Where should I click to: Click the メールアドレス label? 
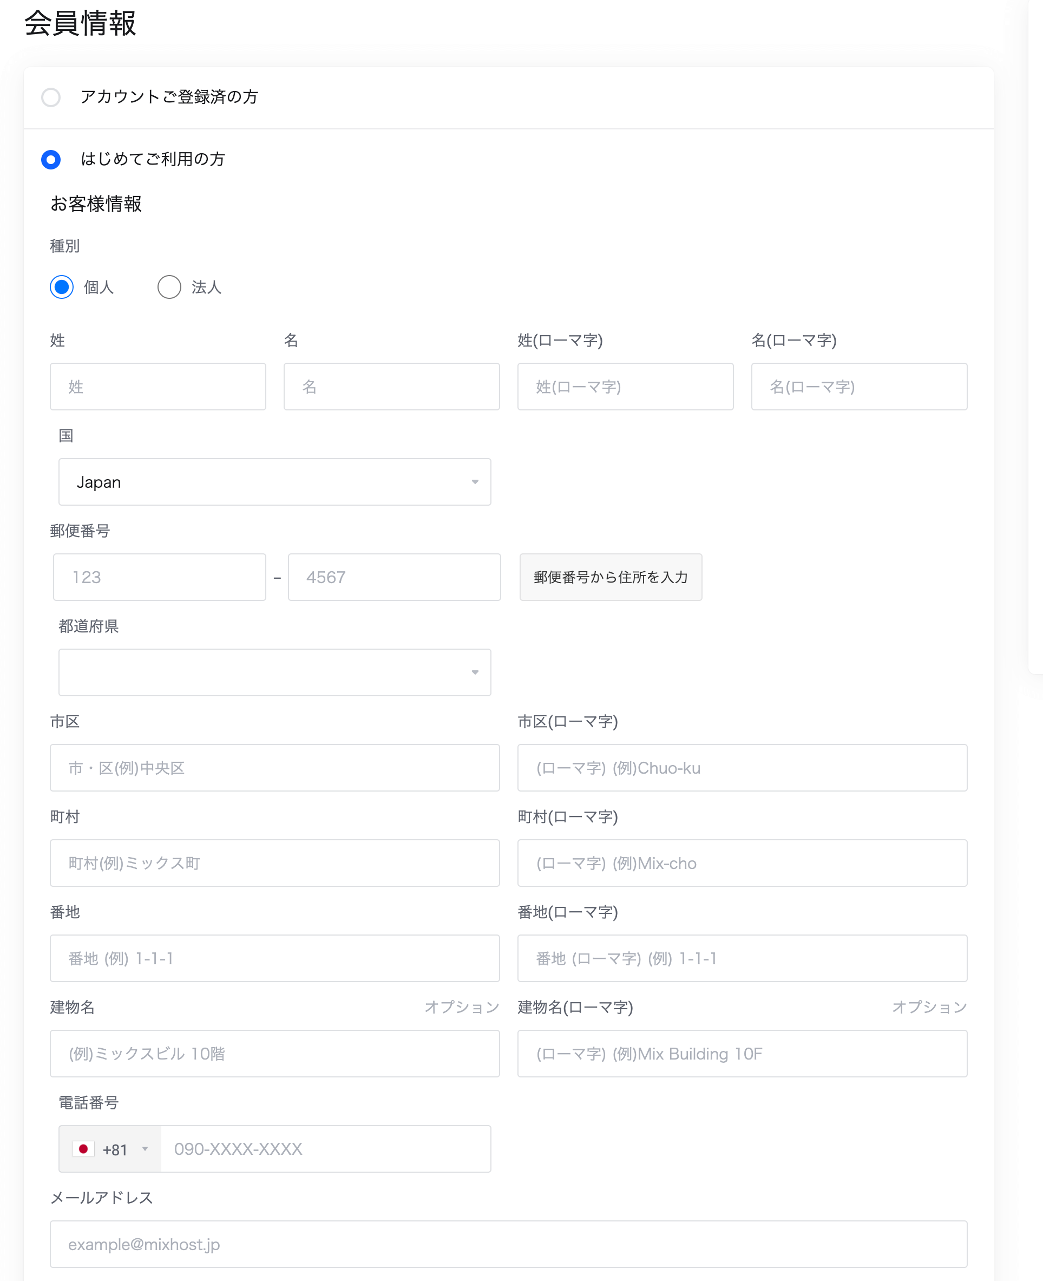coord(102,1198)
